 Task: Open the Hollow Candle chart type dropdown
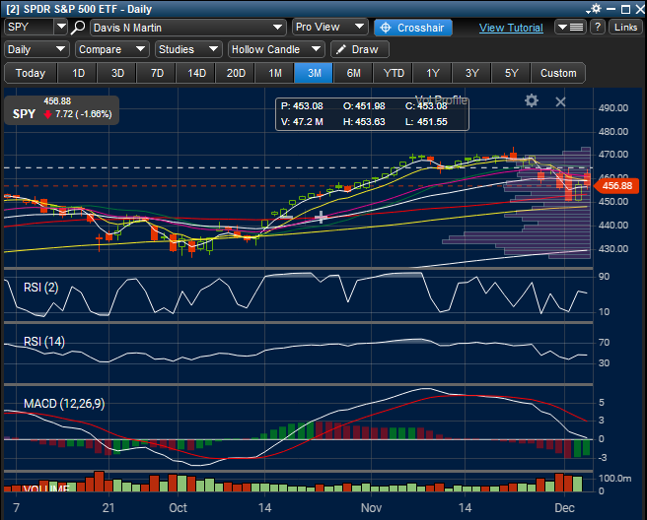coord(276,49)
